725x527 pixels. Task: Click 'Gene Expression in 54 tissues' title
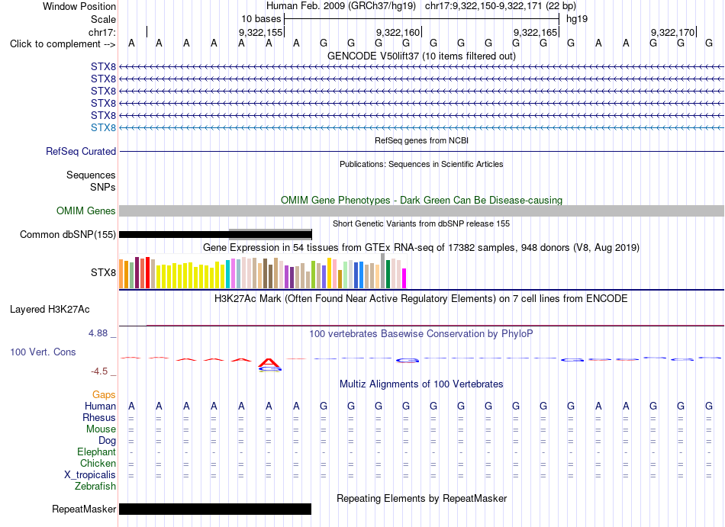421,248
